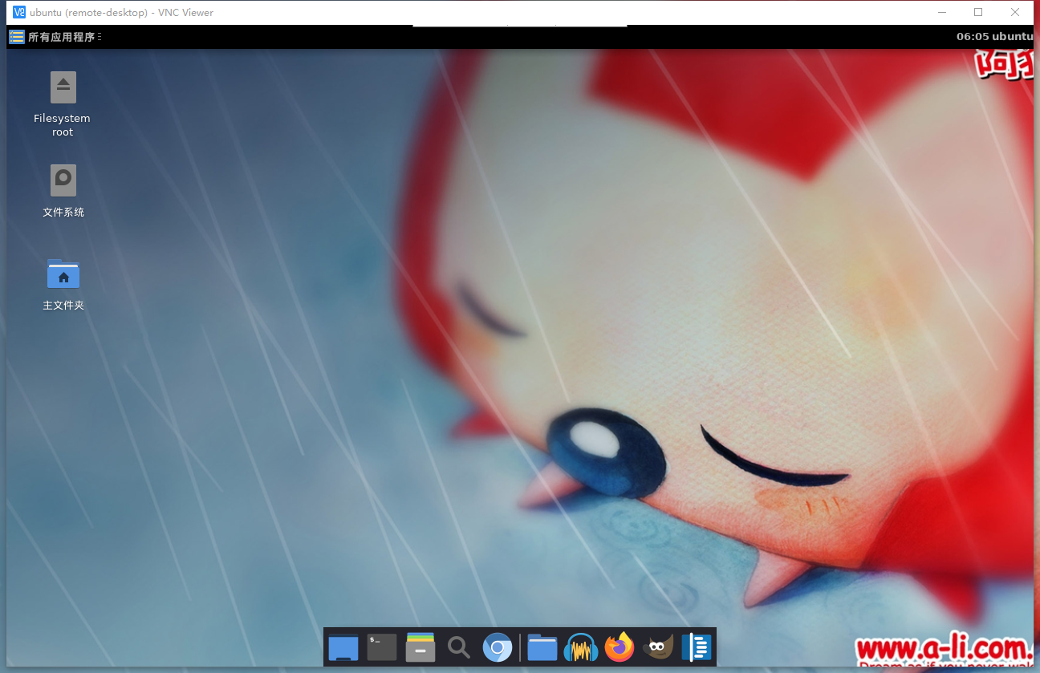Open the blue folder icon in the dock
The width and height of the screenshot is (1040, 673).
click(542, 647)
